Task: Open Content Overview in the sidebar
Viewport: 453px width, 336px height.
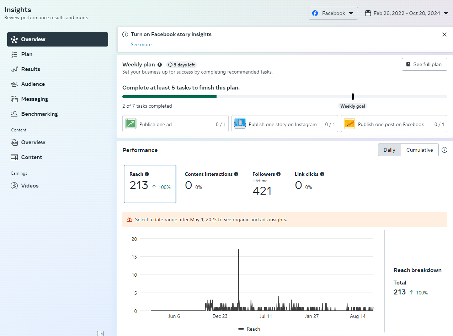Action: pos(33,142)
